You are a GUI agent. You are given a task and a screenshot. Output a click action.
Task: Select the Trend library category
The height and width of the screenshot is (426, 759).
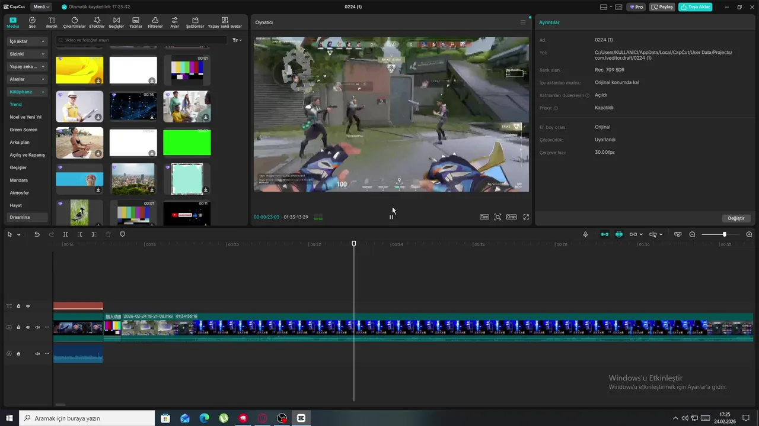(15, 105)
